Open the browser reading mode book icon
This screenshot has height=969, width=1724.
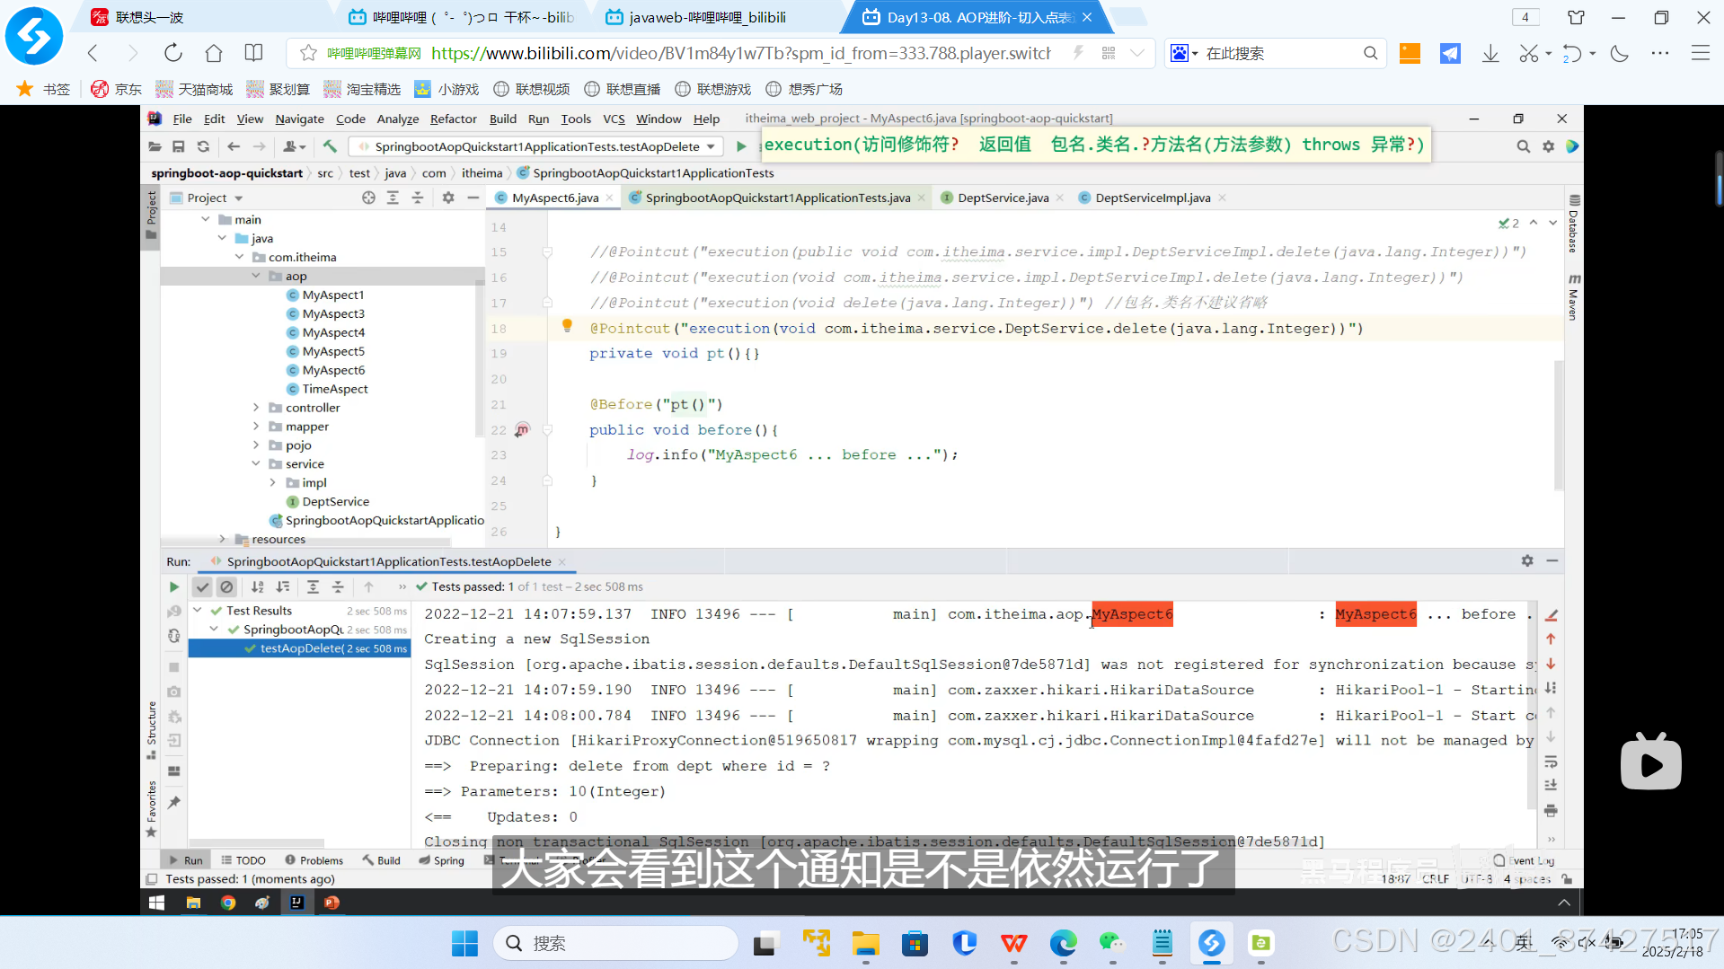[254, 53]
